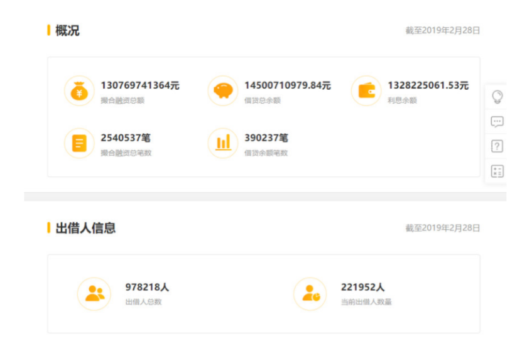Click the money bag icon for 撮合融资总额
The image size is (522, 358).
click(79, 91)
